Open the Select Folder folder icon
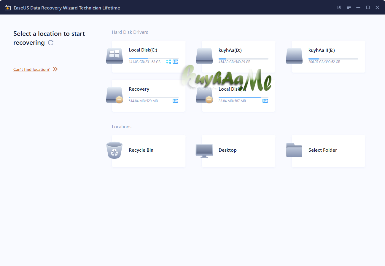The height and width of the screenshot is (266, 385). [x=294, y=150]
